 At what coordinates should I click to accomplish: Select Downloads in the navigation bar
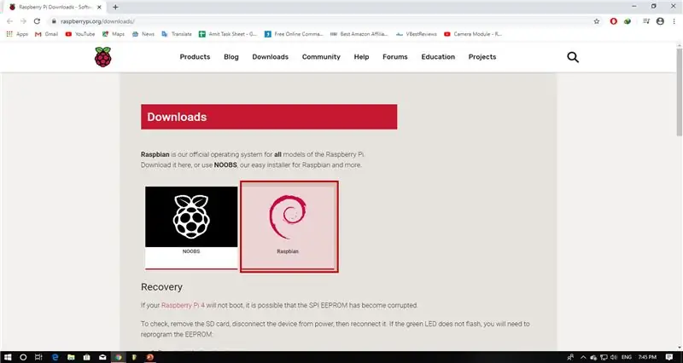tap(270, 57)
